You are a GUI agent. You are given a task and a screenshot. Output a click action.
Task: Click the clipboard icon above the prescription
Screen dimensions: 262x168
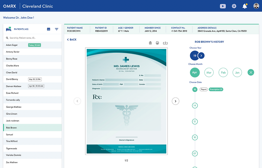click(150, 43)
